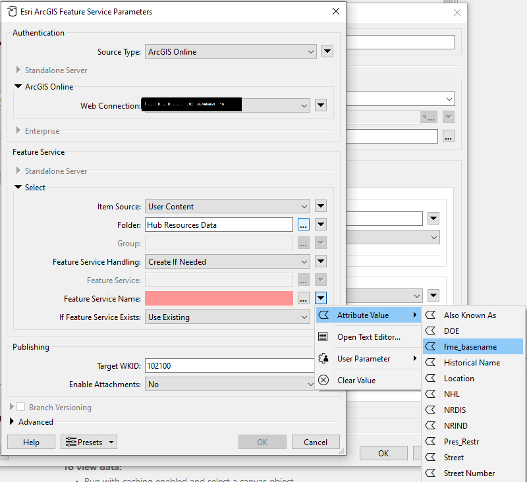Enable the Branch Versioning checkbox
Image resolution: width=527 pixels, height=482 pixels.
coord(21,407)
